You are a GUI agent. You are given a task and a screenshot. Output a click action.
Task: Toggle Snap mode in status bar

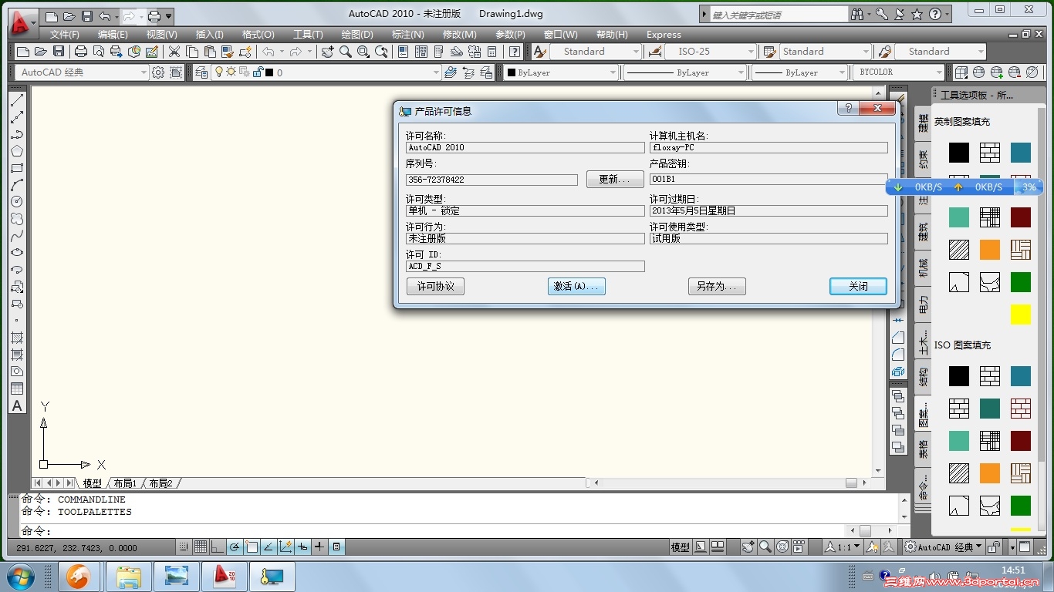coord(184,547)
